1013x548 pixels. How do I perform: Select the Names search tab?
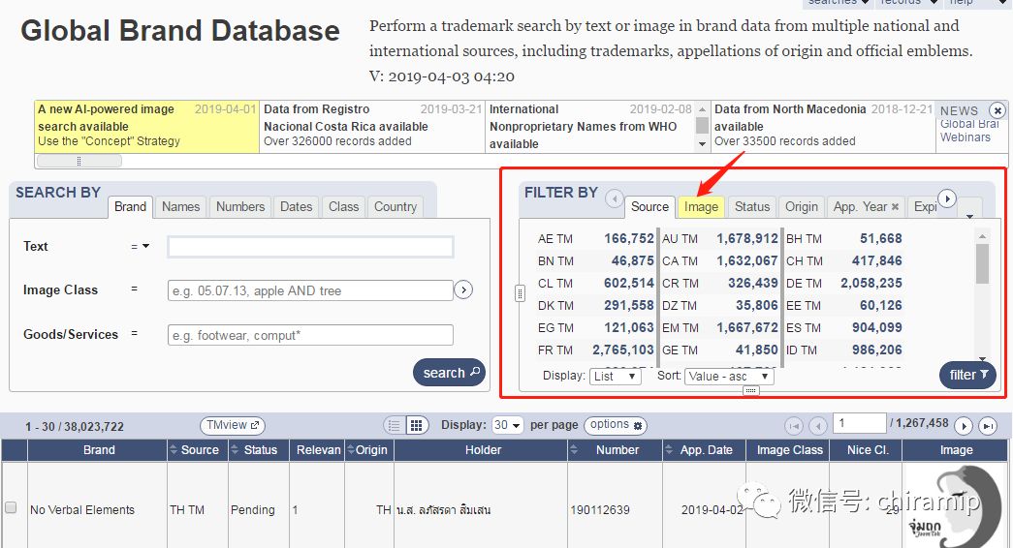181,206
